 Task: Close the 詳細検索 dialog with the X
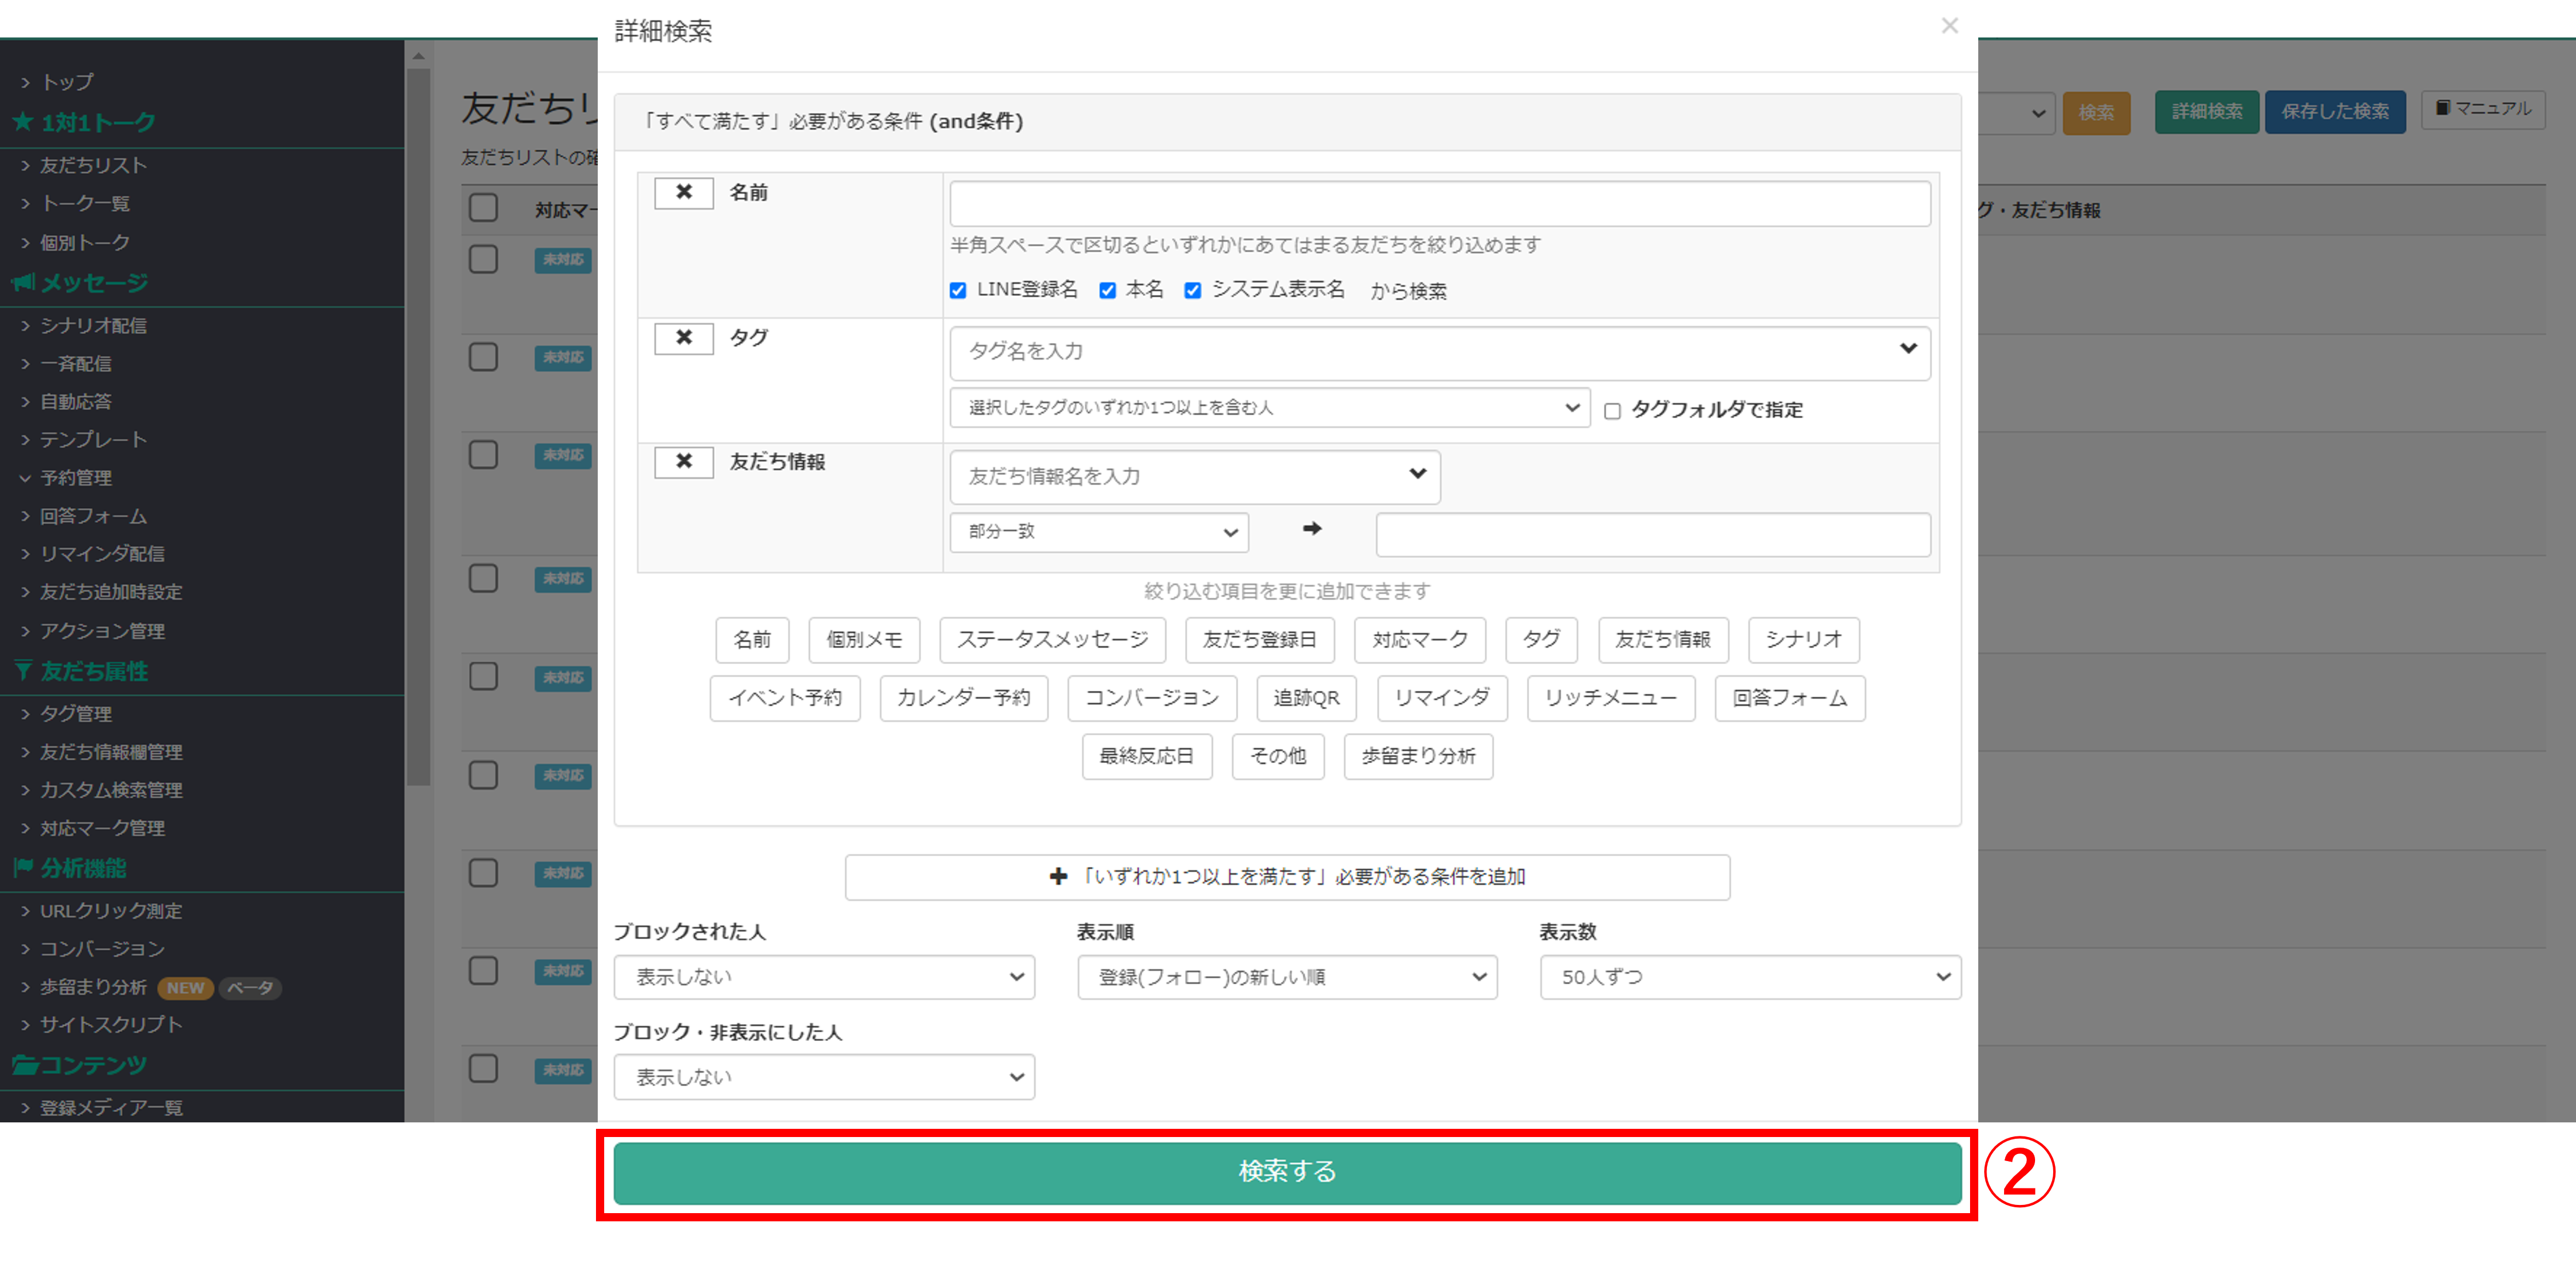(1949, 26)
